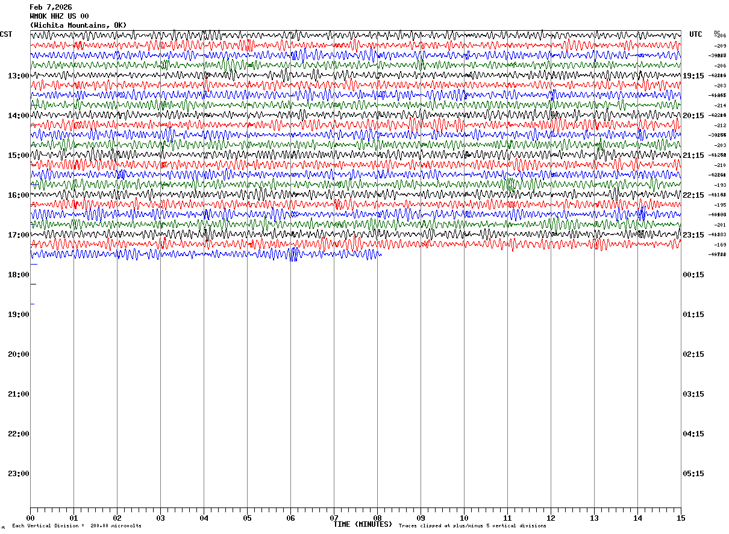Select minute tick label 12 on x-axis
Image resolution: width=729 pixels, height=534 pixels.
click(x=551, y=518)
